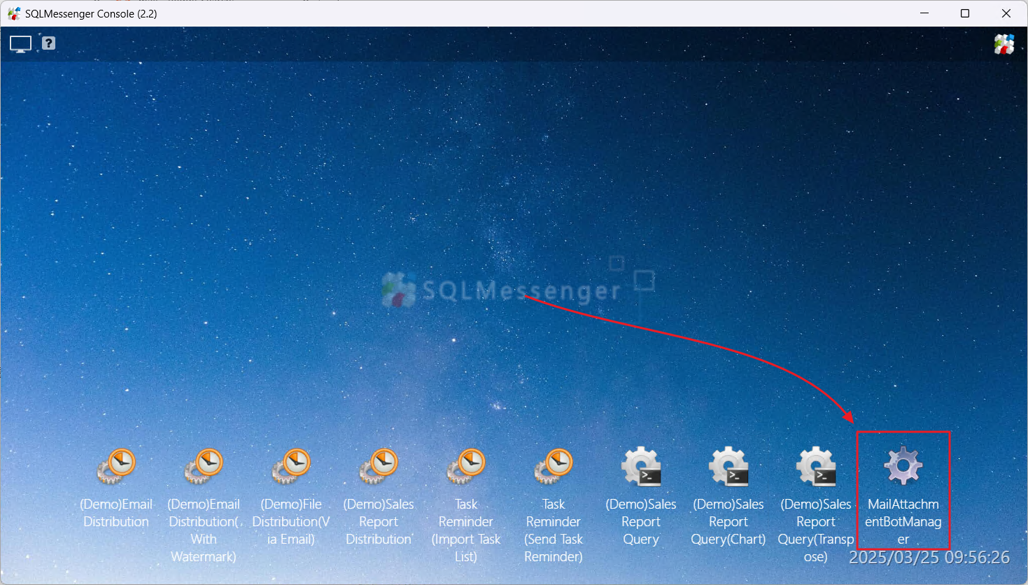Open the MailAttachmentBotManager gear icon
The height and width of the screenshot is (585, 1028).
click(x=903, y=466)
